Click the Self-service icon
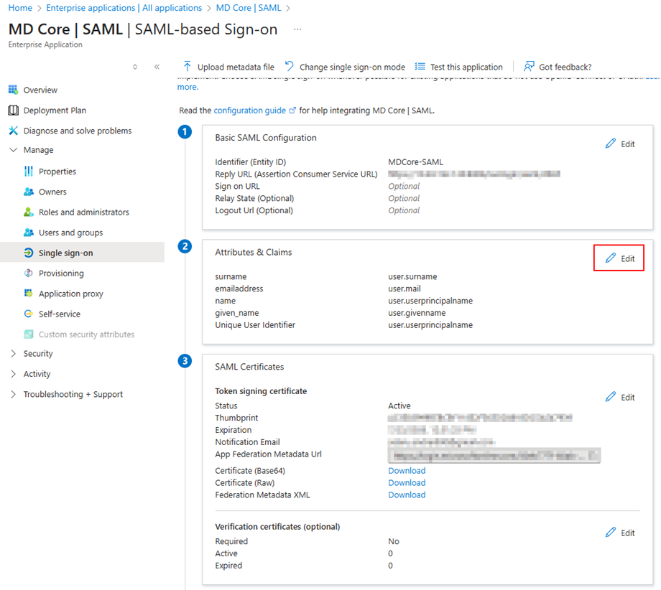 (28, 314)
